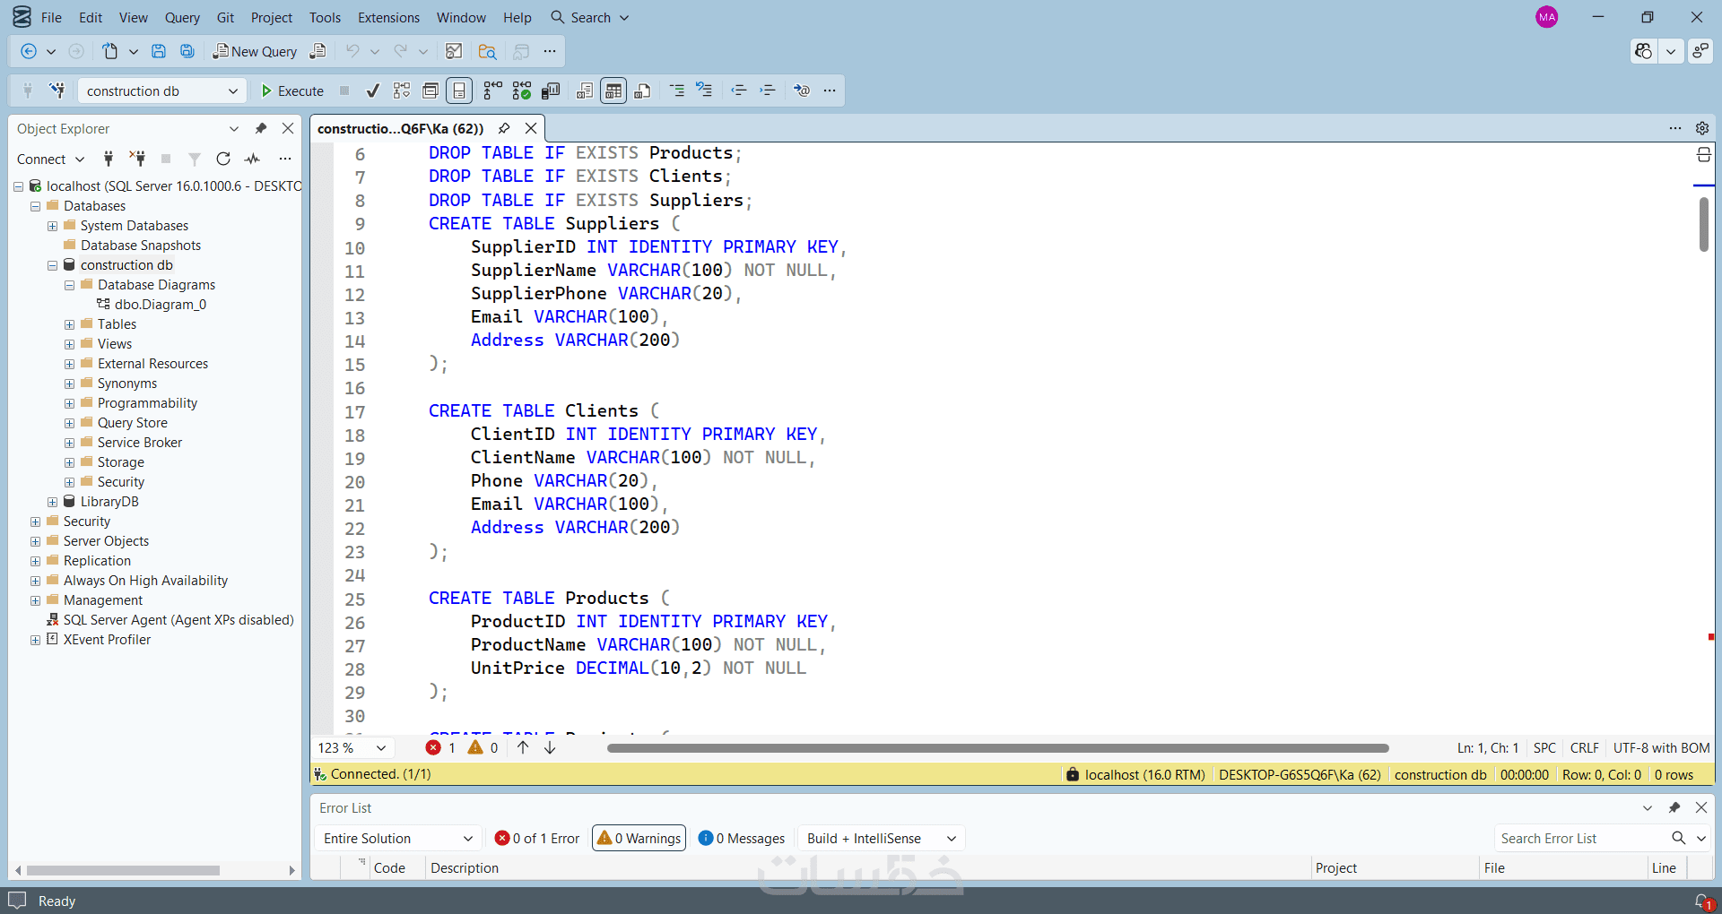Click the Search box in the title bar

pos(590,17)
